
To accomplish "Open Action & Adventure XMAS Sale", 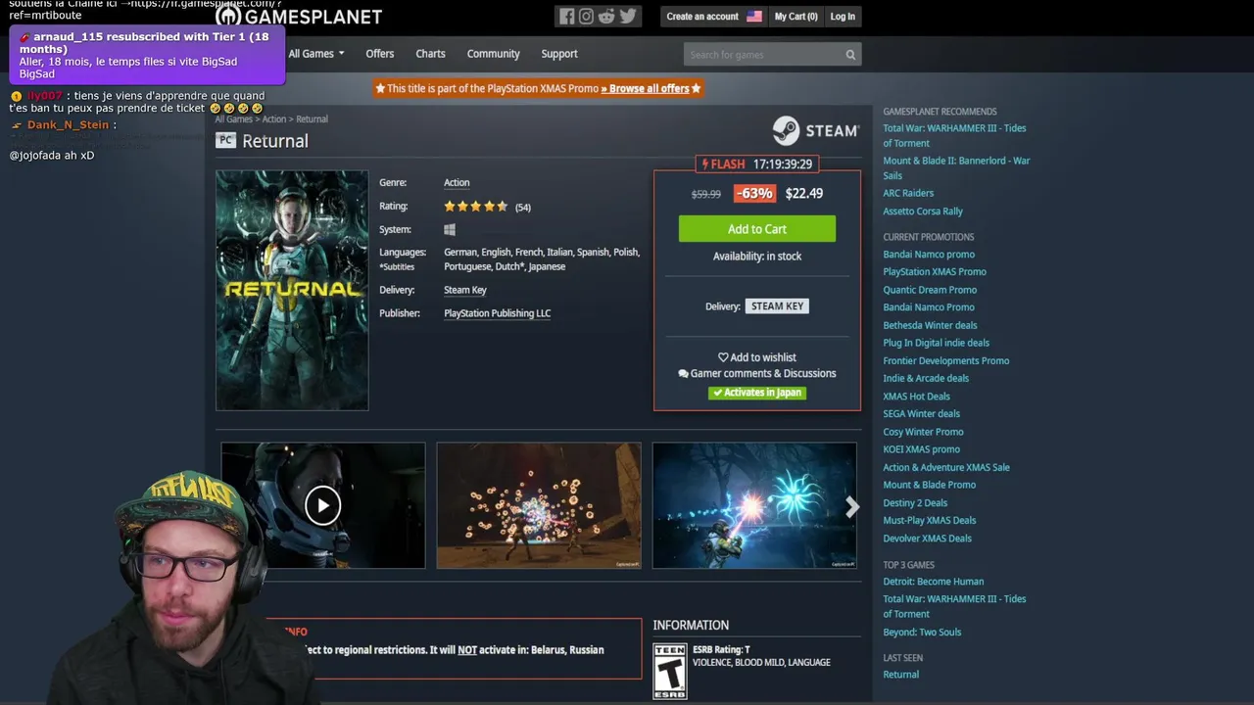I will [x=946, y=467].
